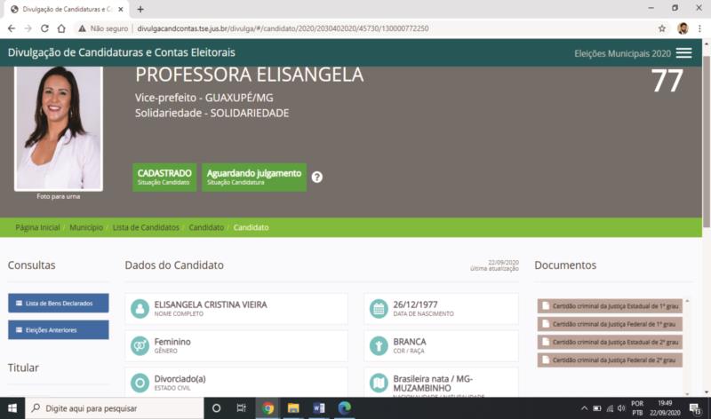Open the Chrome profile avatar
This screenshot has height=419, width=711.
(683, 28)
